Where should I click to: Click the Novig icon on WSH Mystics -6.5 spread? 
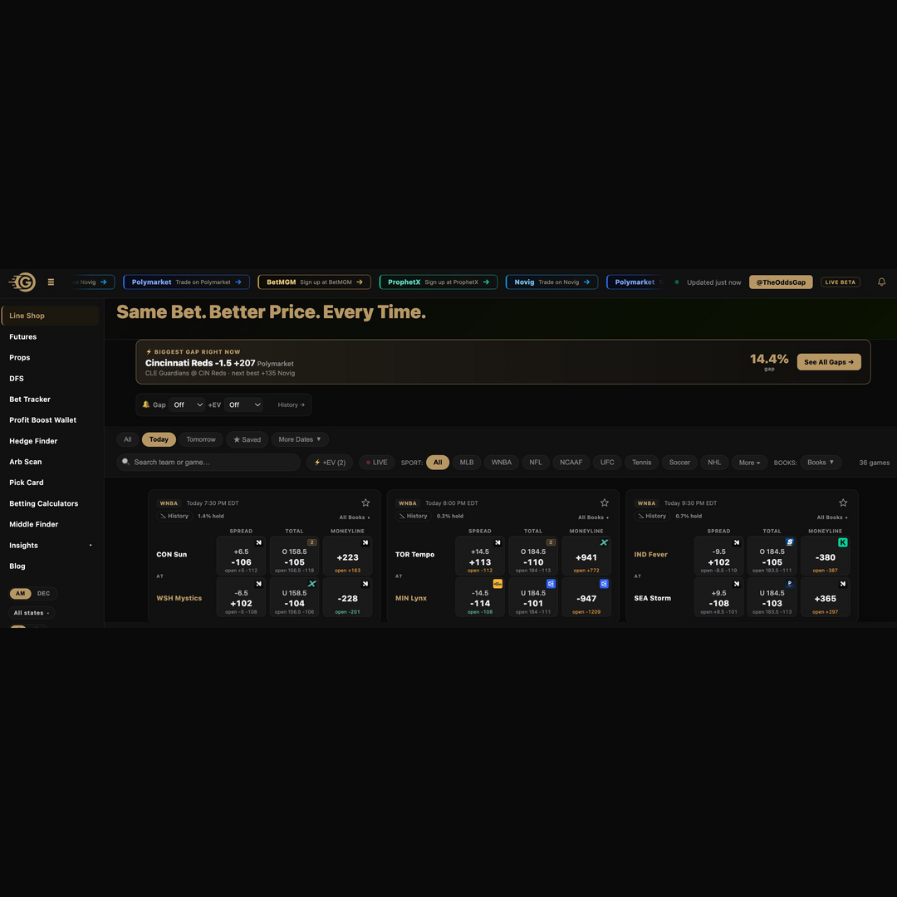[x=258, y=584]
